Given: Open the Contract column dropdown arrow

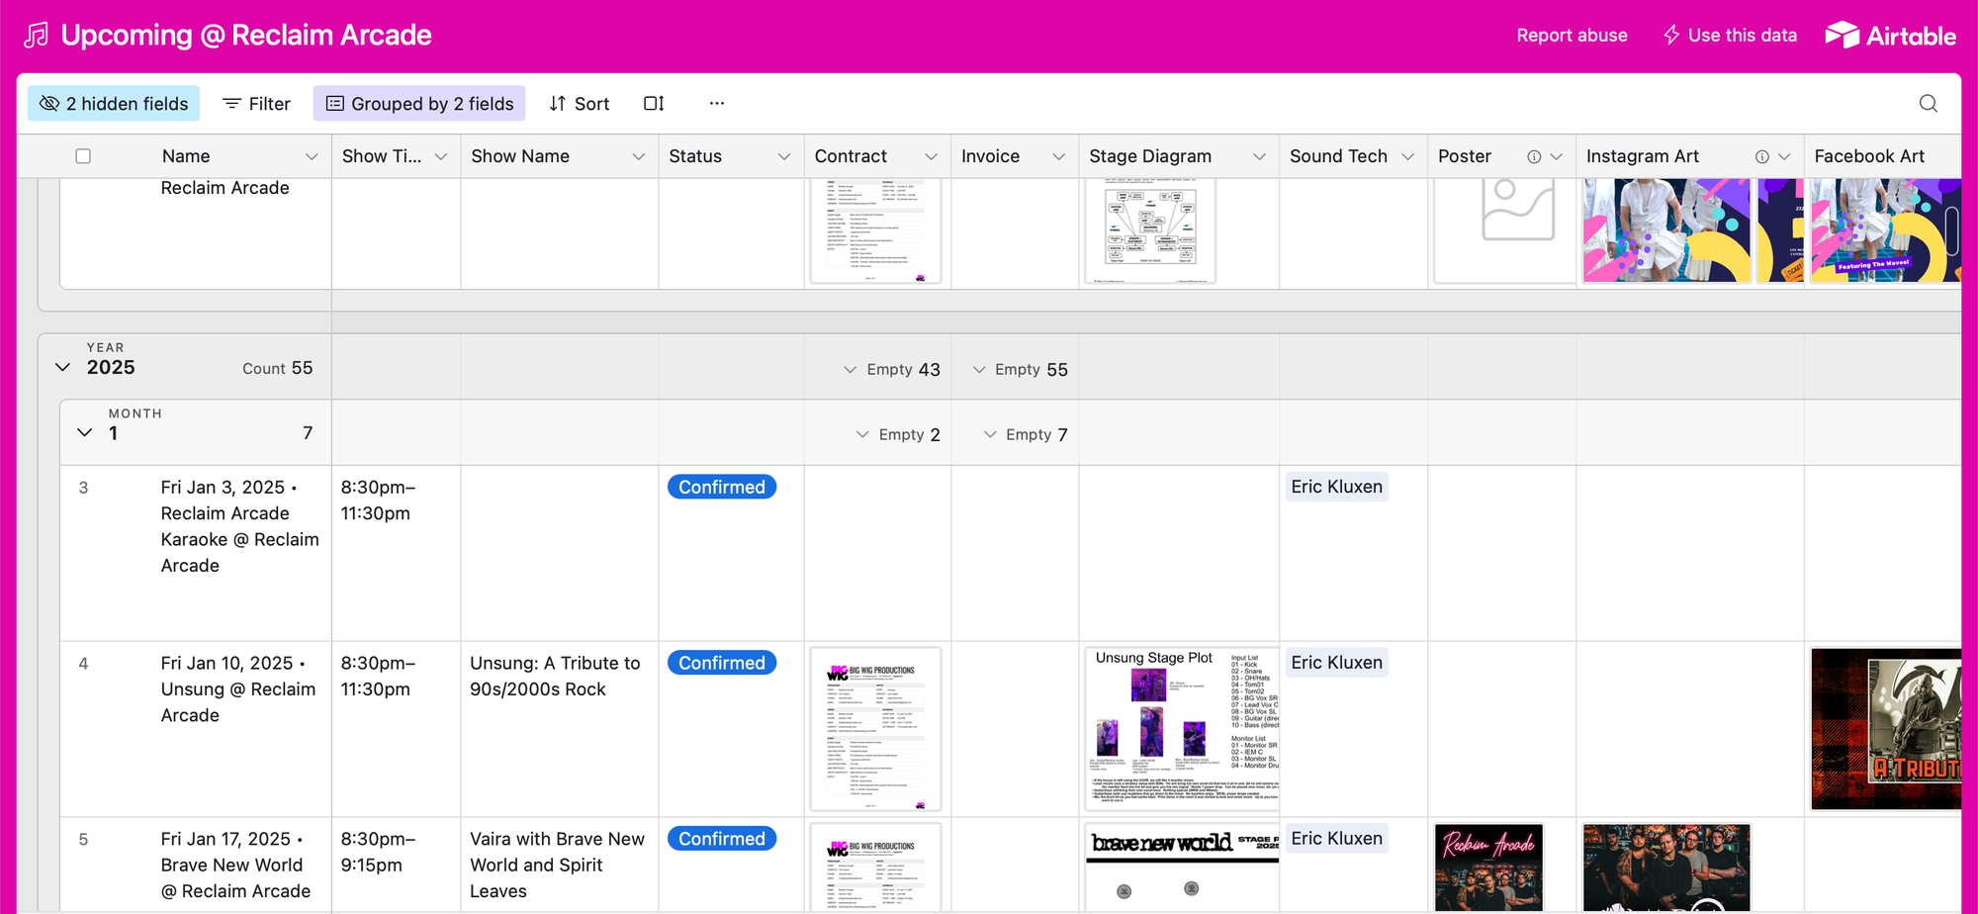Looking at the screenshot, I should 931,156.
